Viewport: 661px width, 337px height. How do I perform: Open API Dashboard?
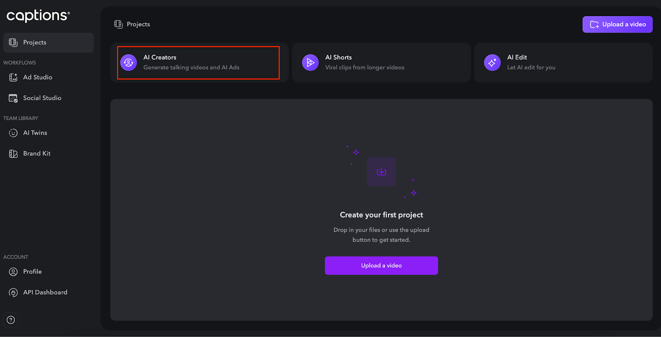pyautogui.click(x=48, y=292)
